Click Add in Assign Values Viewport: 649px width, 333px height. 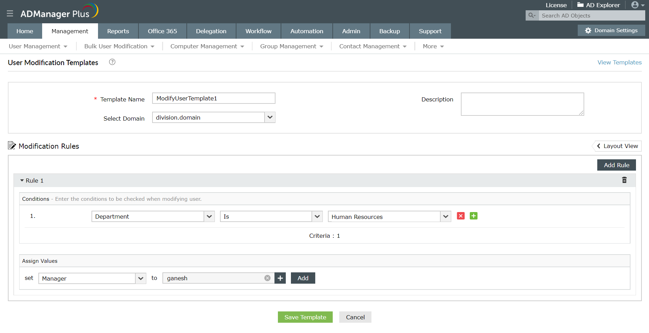[303, 278]
